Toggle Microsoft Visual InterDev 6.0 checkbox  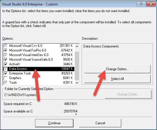click(x=5, y=55)
